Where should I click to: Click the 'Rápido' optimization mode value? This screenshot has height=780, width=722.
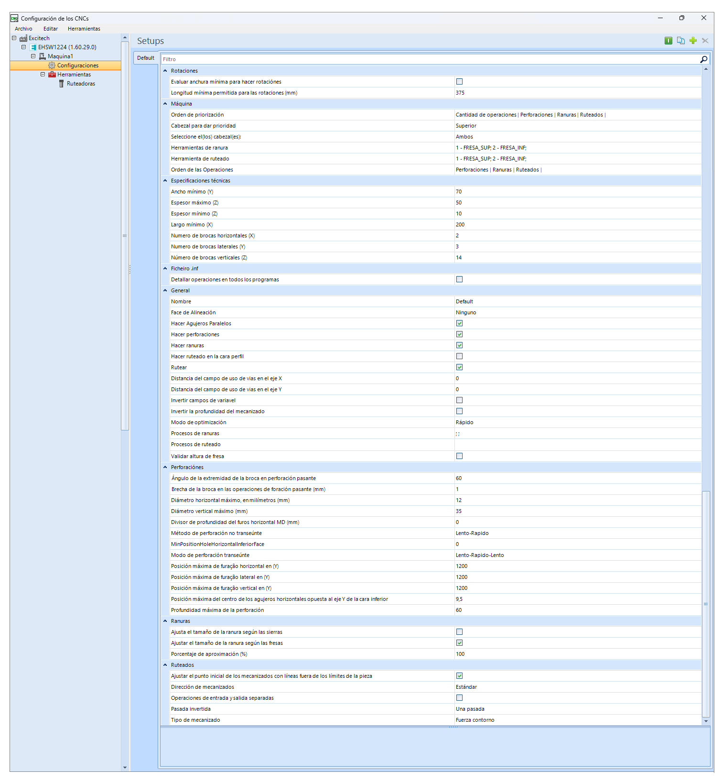tap(464, 422)
